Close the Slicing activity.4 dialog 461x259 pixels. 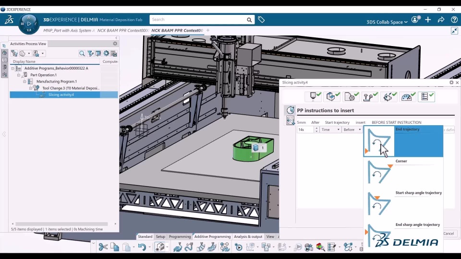click(457, 82)
